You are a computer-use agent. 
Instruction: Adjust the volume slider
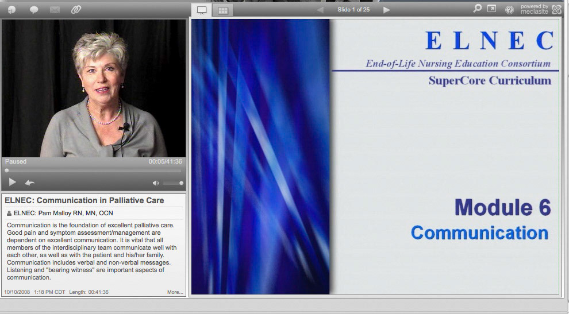coord(173,183)
